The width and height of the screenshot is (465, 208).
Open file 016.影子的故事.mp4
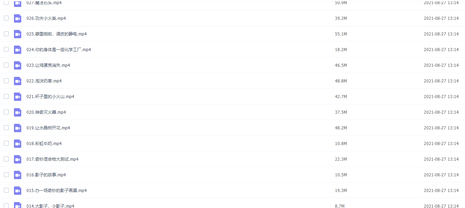pyautogui.click(x=46, y=175)
